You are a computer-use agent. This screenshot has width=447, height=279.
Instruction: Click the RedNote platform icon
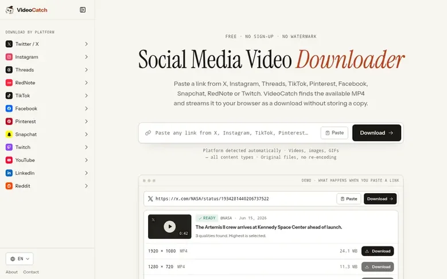pos(9,83)
